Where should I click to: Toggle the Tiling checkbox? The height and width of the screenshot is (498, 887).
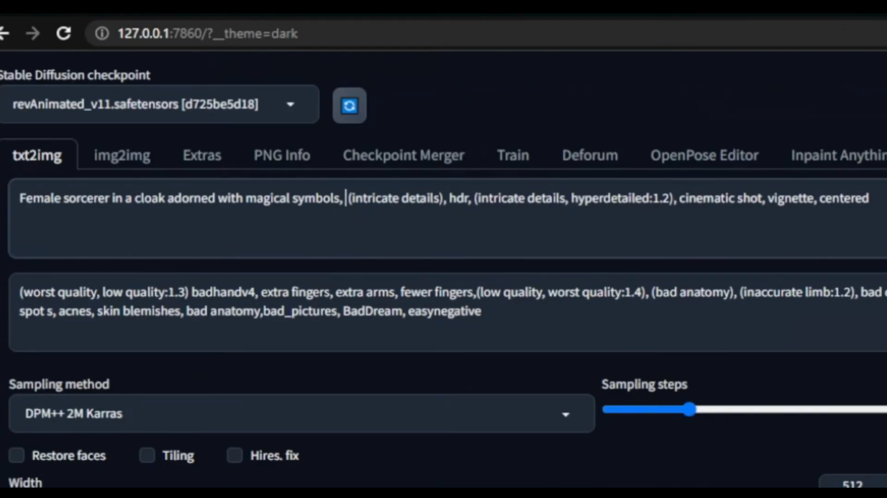point(147,456)
